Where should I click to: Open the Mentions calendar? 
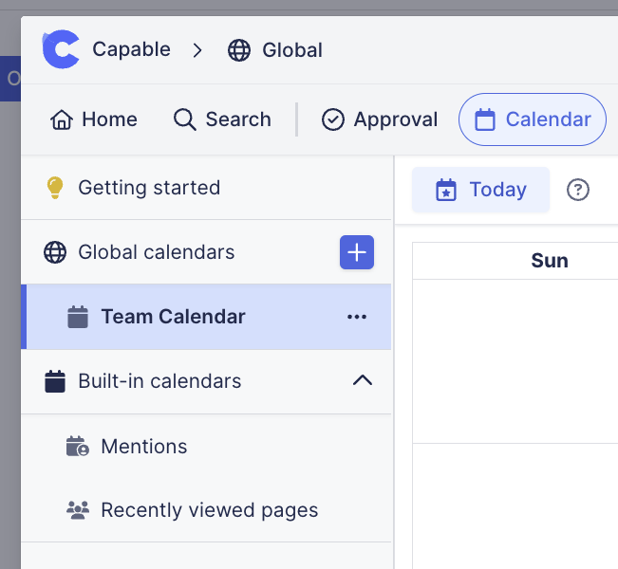[143, 447]
